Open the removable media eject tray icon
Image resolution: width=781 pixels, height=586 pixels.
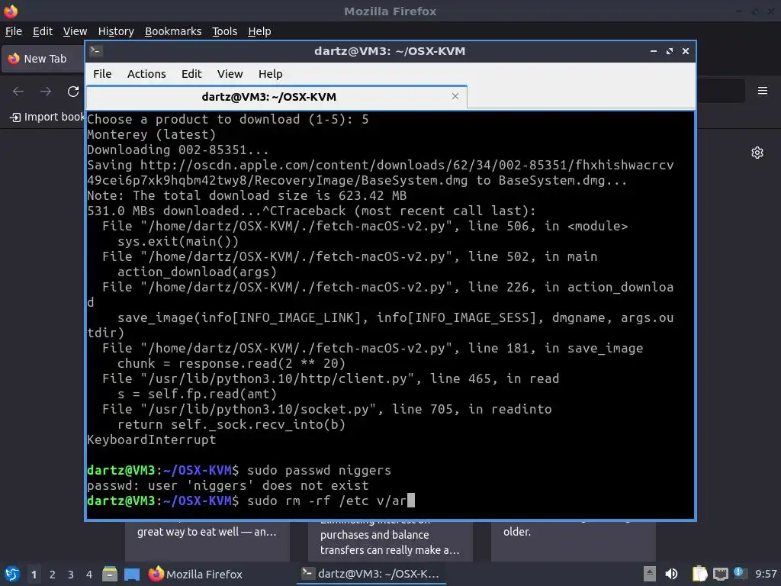[649, 574]
